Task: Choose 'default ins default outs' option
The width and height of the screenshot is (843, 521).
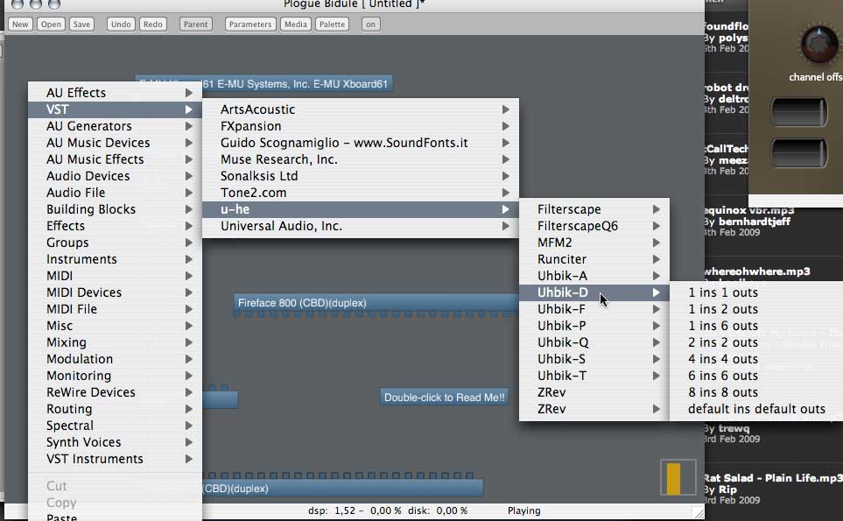Action: click(x=756, y=409)
